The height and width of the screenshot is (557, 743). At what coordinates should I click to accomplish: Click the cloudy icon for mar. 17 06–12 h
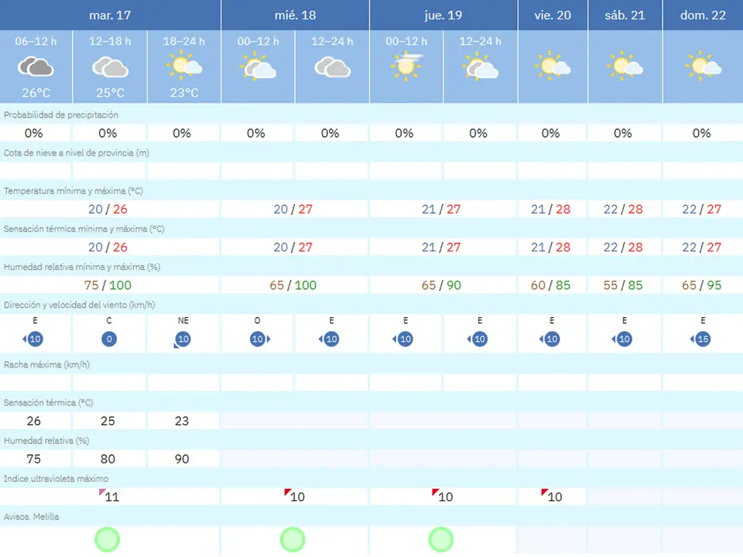(x=36, y=67)
